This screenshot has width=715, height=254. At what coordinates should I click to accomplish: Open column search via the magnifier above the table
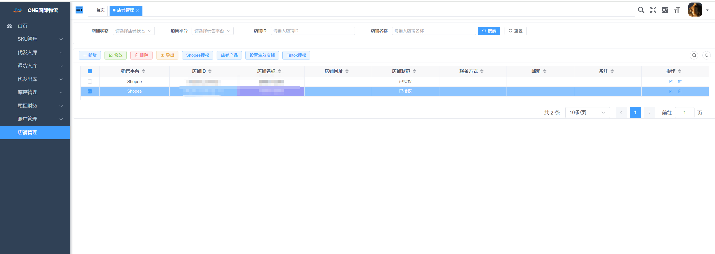tap(694, 55)
